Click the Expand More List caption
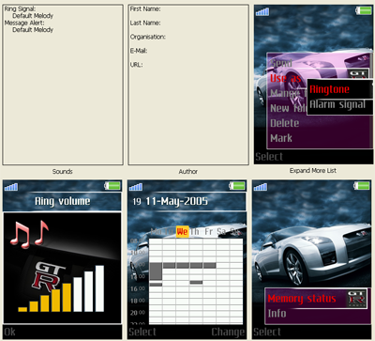Viewport: 375px width, 341px height. click(x=313, y=170)
